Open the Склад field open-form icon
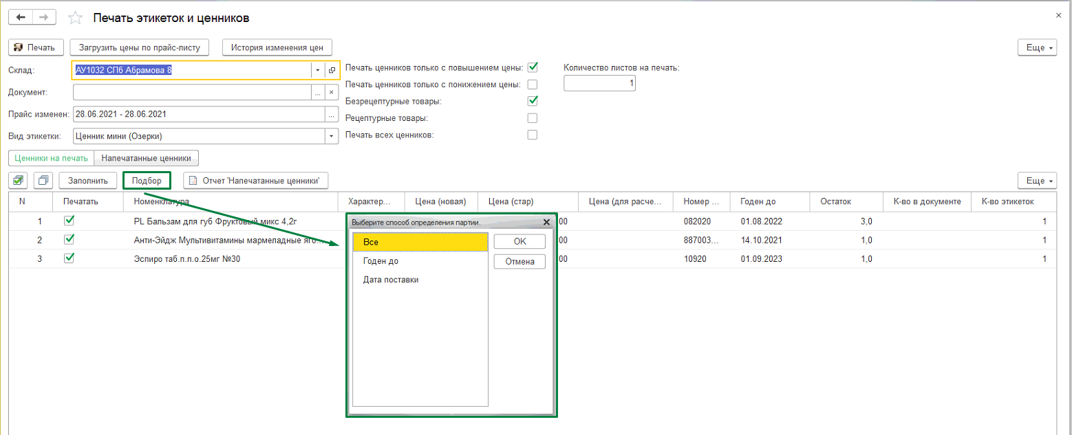 point(332,70)
